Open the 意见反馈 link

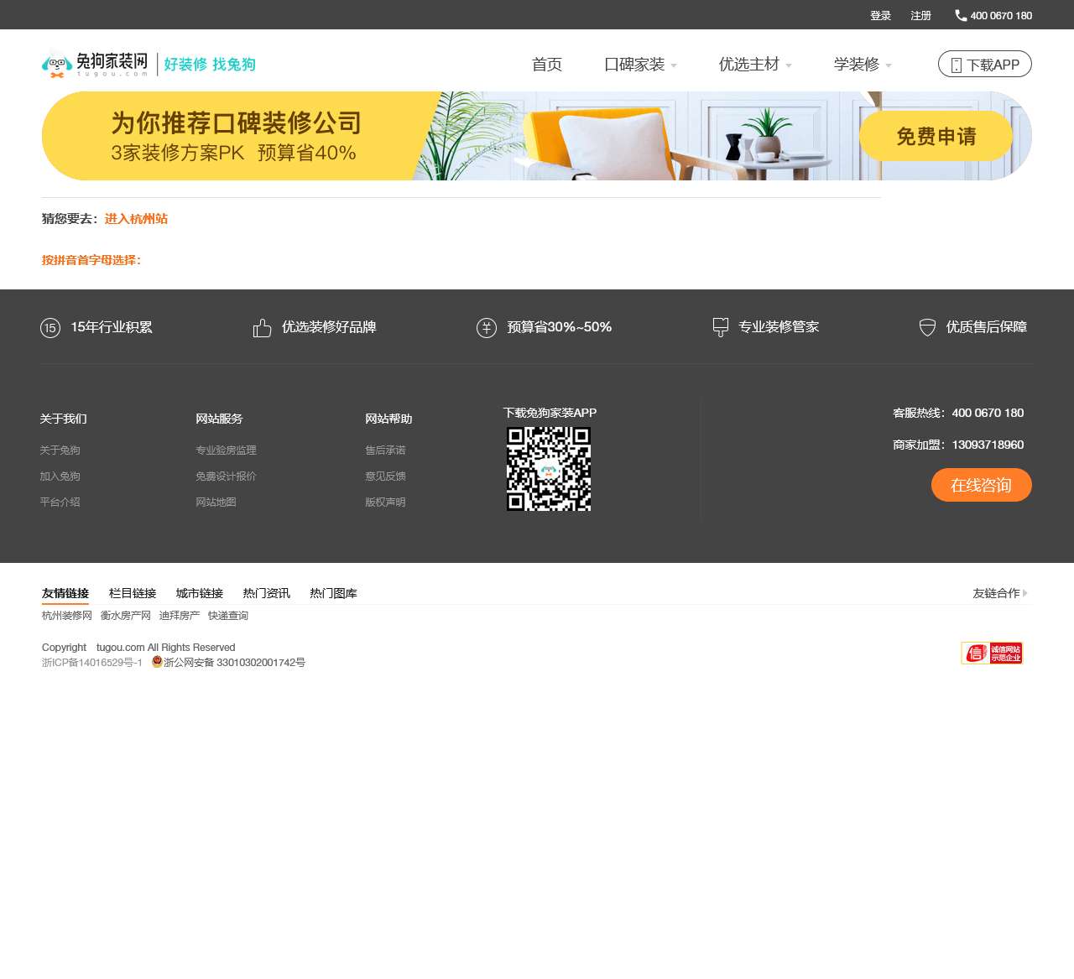pyautogui.click(x=385, y=476)
